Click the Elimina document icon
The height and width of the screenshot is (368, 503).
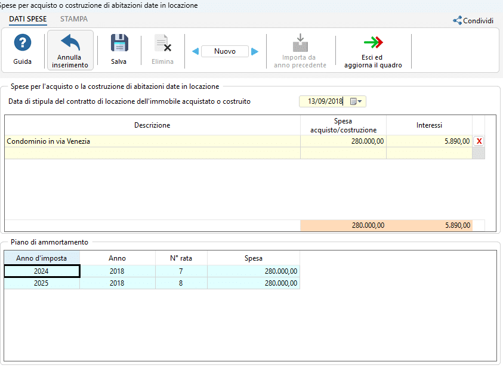pos(163,43)
